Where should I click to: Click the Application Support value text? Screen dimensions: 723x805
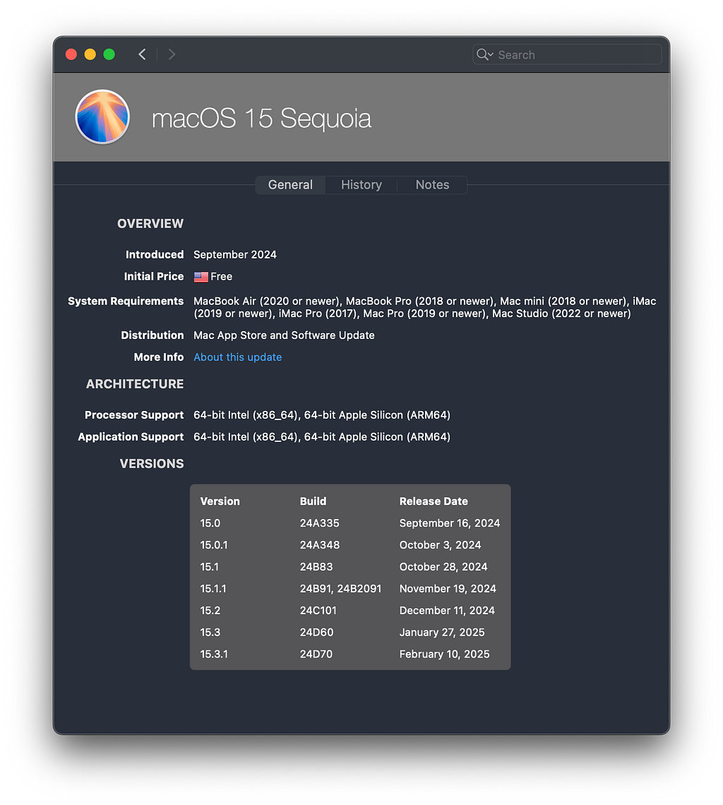click(322, 437)
